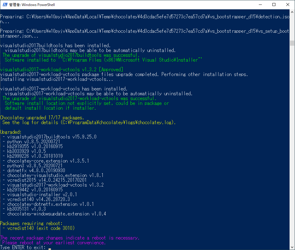Click 'visualstudio2017-workload-vctools has been installed.' line
The width and height of the screenshot is (295, 250).
click(64, 89)
